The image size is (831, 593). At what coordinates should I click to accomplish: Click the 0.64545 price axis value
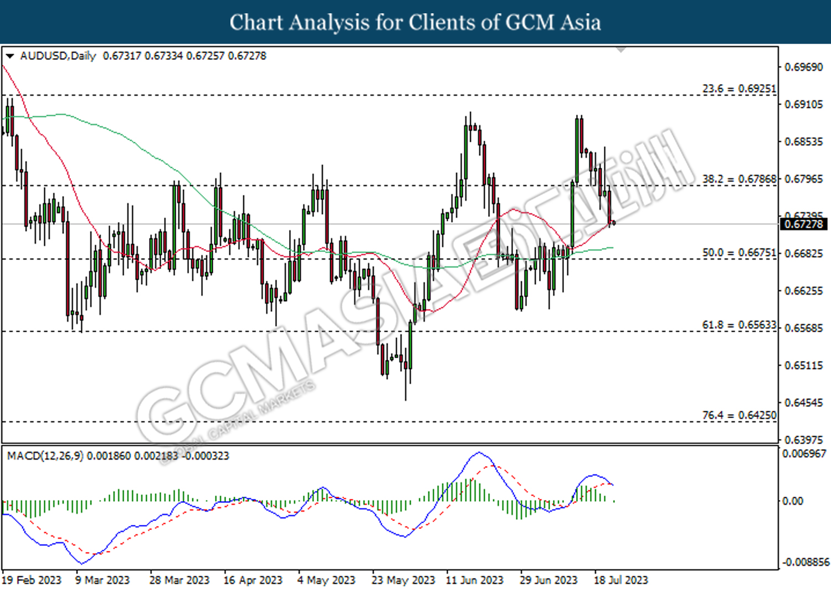pos(804,403)
